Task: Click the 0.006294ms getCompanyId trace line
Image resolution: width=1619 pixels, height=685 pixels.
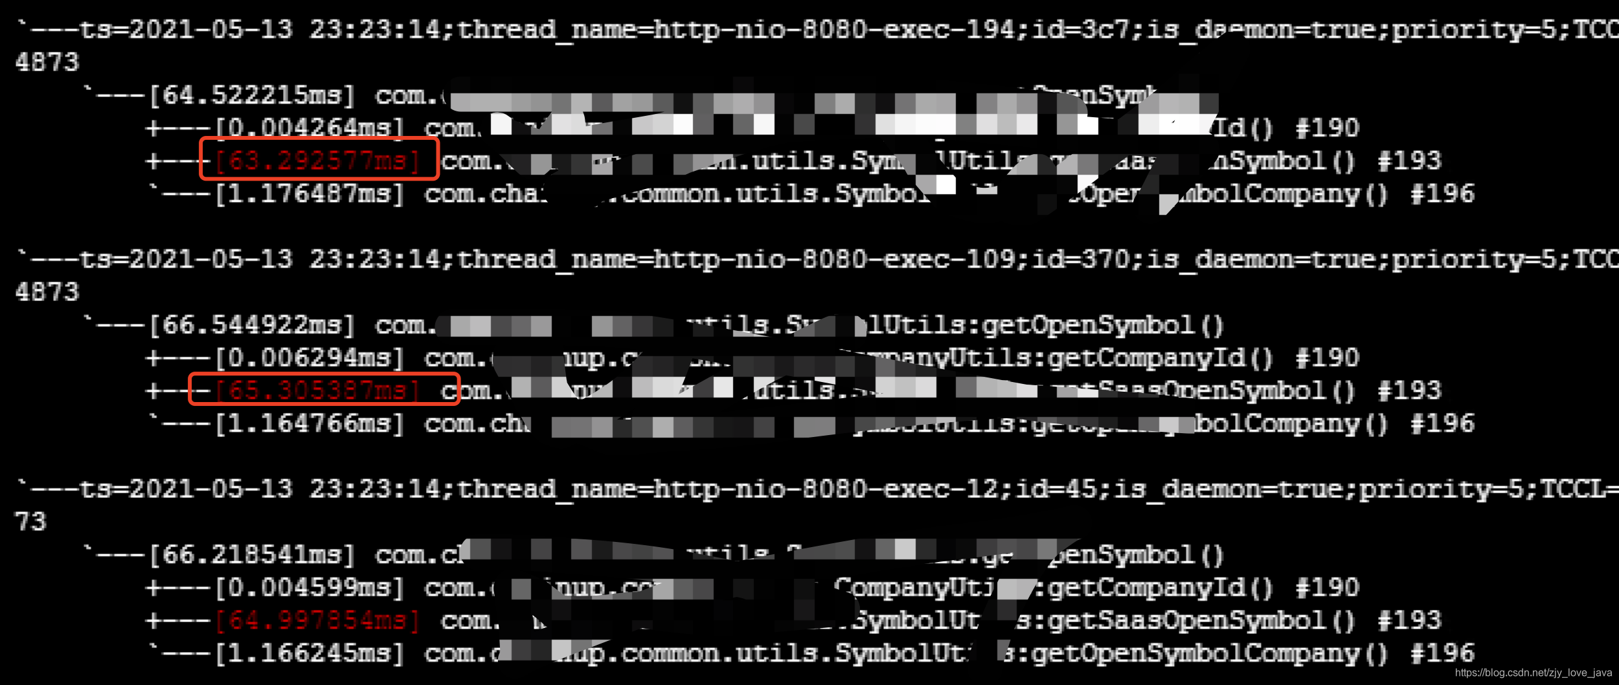Action: (x=753, y=357)
